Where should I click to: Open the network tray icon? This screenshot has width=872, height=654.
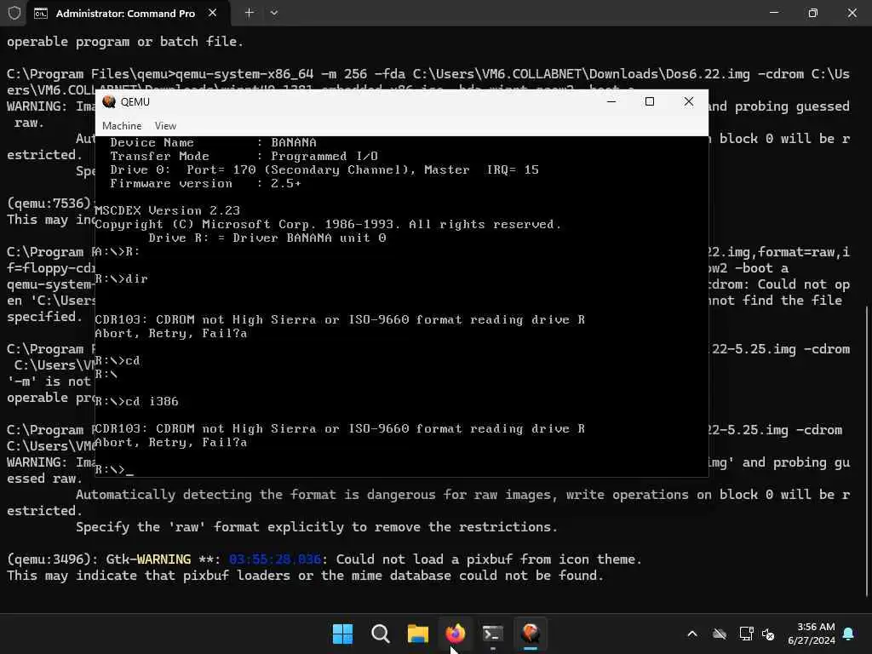746,634
